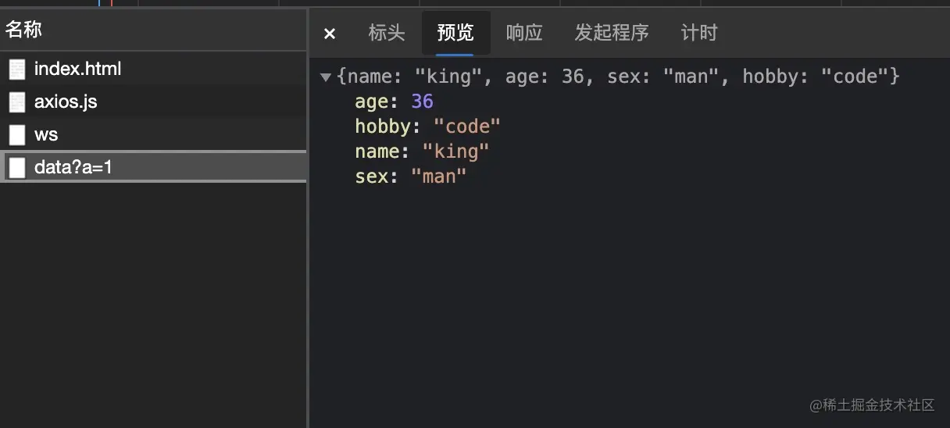
Task: Open the 响应 tab
Action: (524, 33)
